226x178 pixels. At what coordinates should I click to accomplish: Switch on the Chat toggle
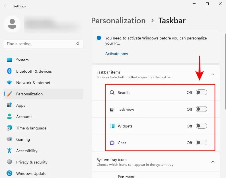(x=201, y=143)
